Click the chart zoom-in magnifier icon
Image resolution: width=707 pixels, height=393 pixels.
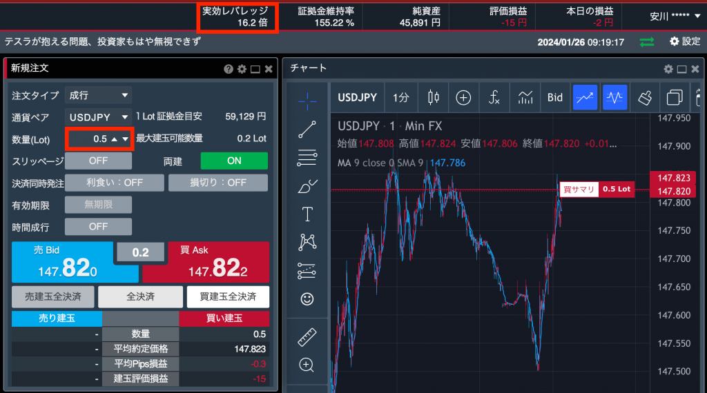point(307,365)
